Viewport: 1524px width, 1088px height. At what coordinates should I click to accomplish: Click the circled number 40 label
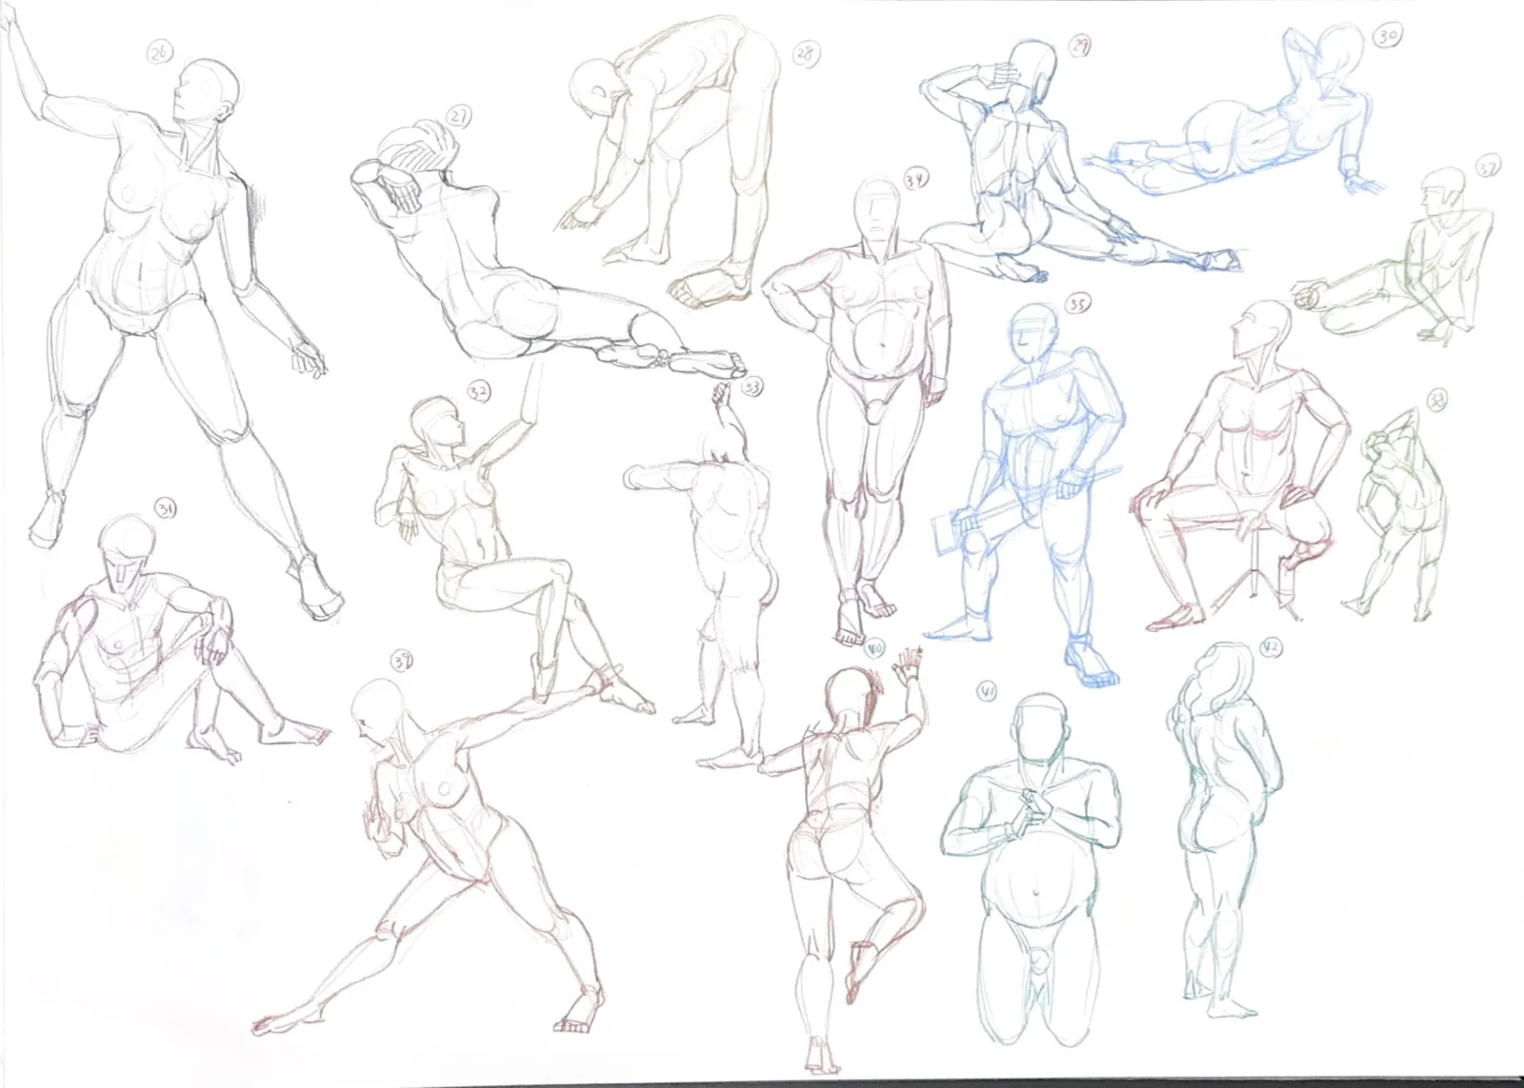coord(874,648)
